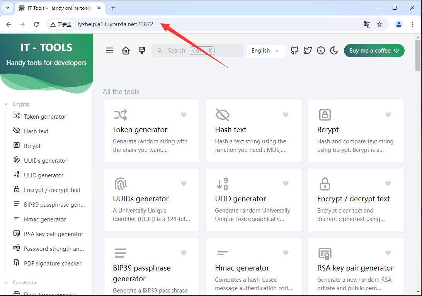422x296 pixels.
Task: Go to home via house icon
Action: (x=126, y=51)
